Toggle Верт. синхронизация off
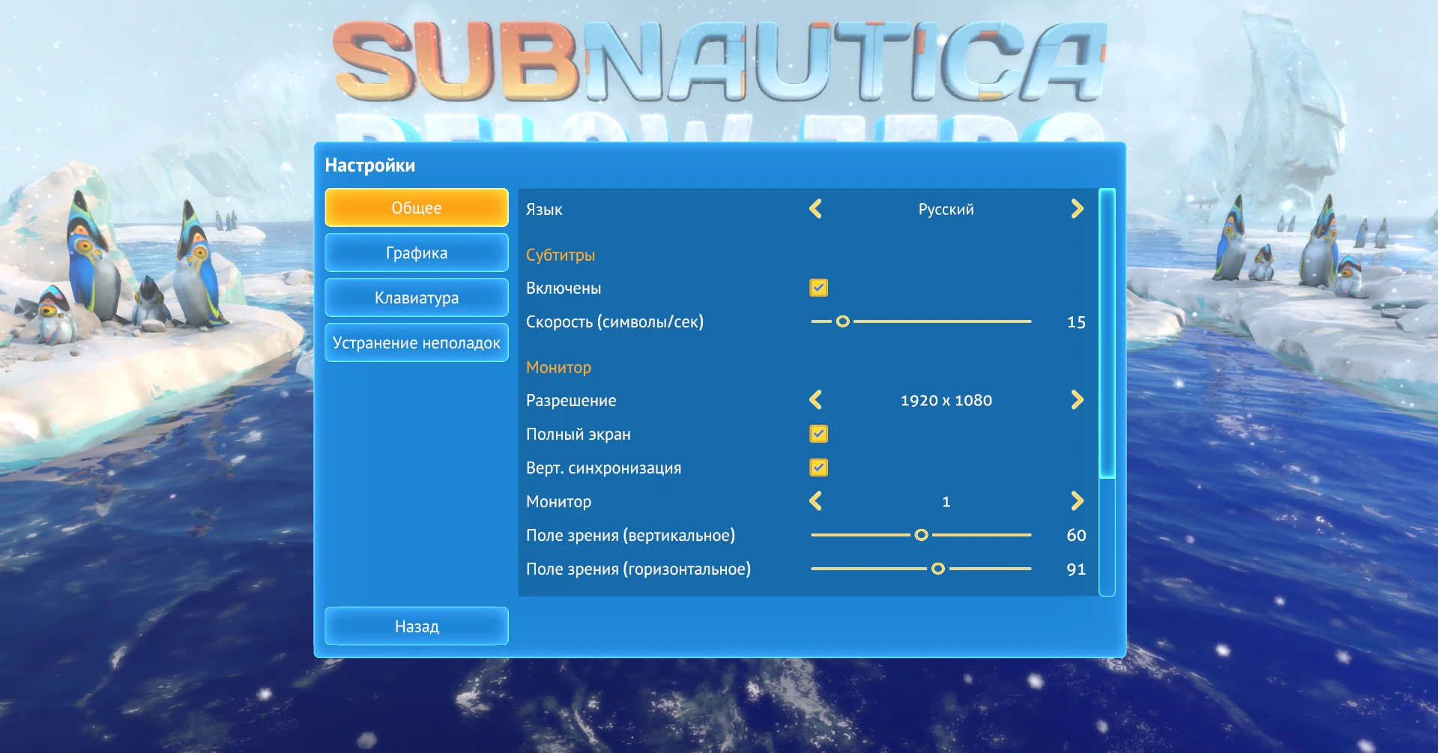 (818, 468)
